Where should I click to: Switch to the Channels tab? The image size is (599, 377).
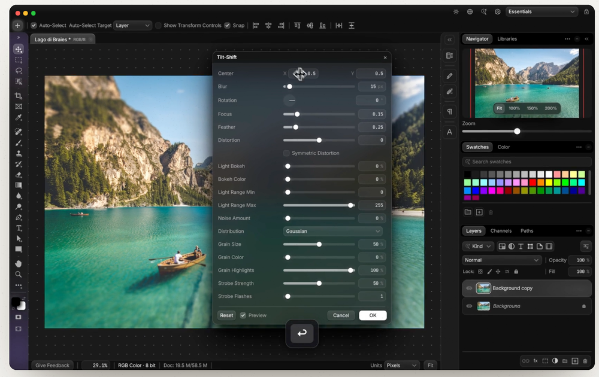pos(501,231)
